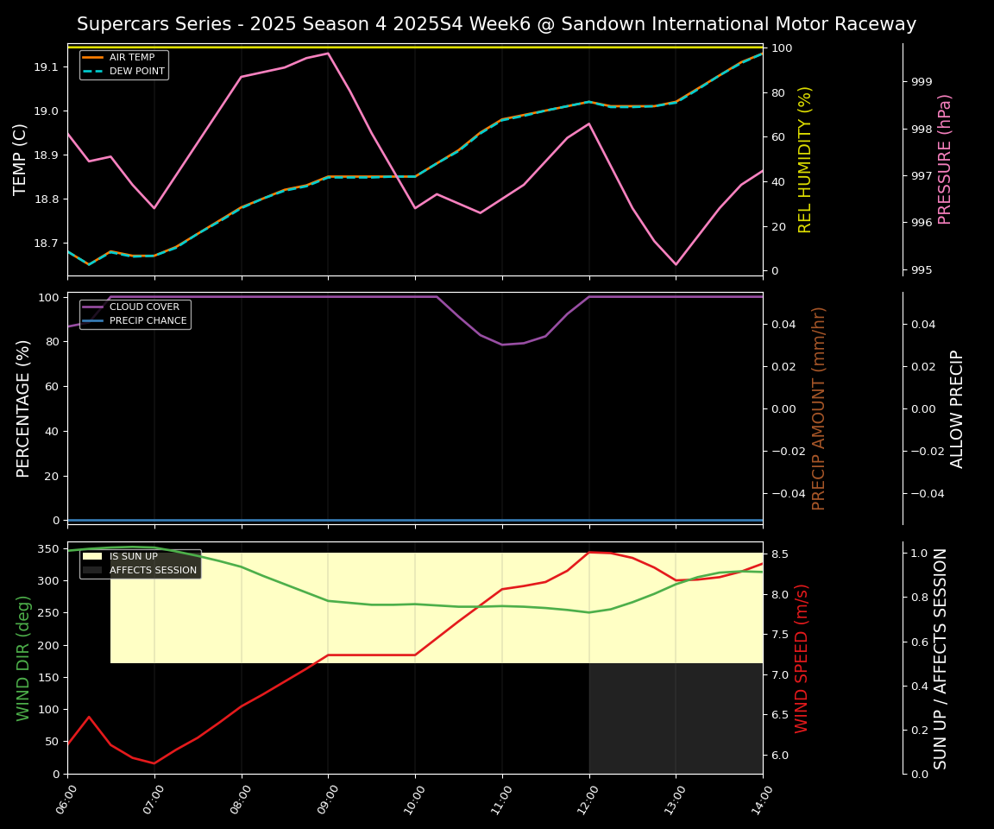Click the gray AFFECTS SESSION legend swatch
Screen dimensions: 994x829
(x=92, y=571)
